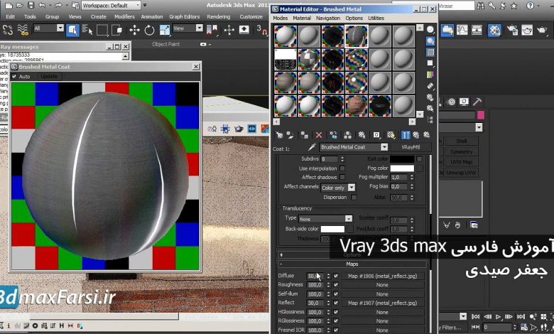
Task: Click Go Forward to Sibling icon
Action: tap(426, 135)
